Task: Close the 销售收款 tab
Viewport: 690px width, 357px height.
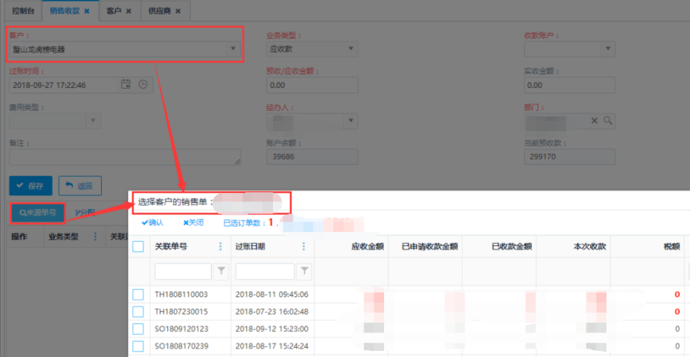Action: pos(87,11)
